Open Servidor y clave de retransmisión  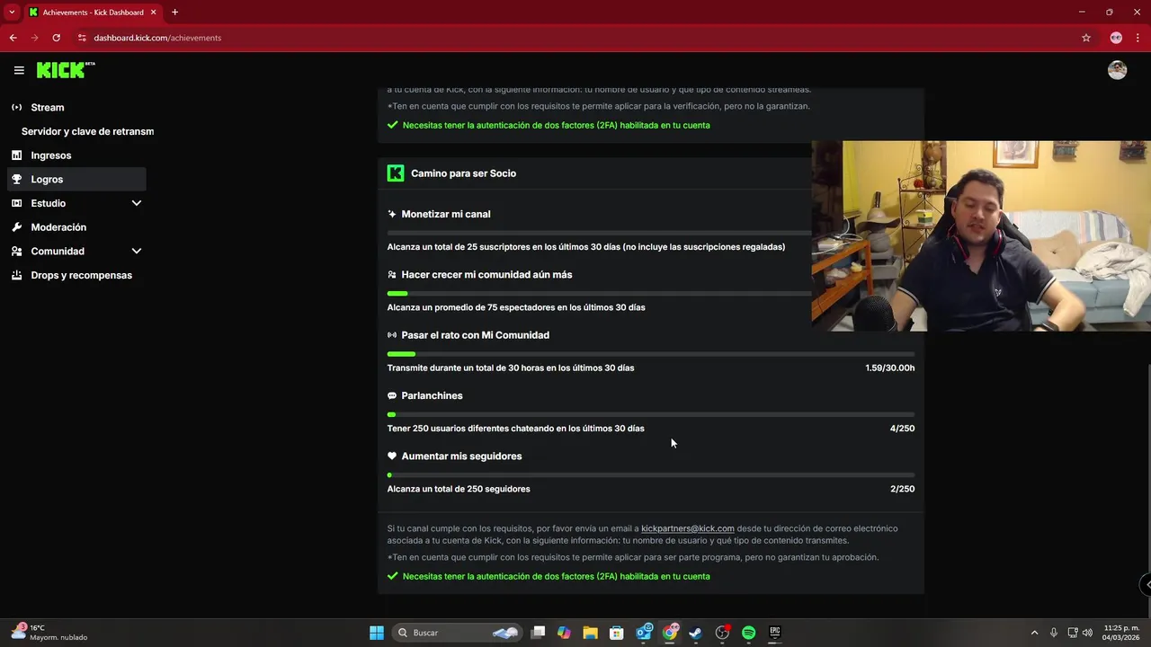pyautogui.click(x=87, y=131)
